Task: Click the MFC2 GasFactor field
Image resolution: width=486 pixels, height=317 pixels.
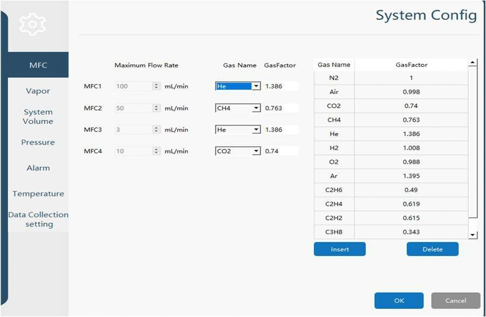Action: [x=280, y=108]
